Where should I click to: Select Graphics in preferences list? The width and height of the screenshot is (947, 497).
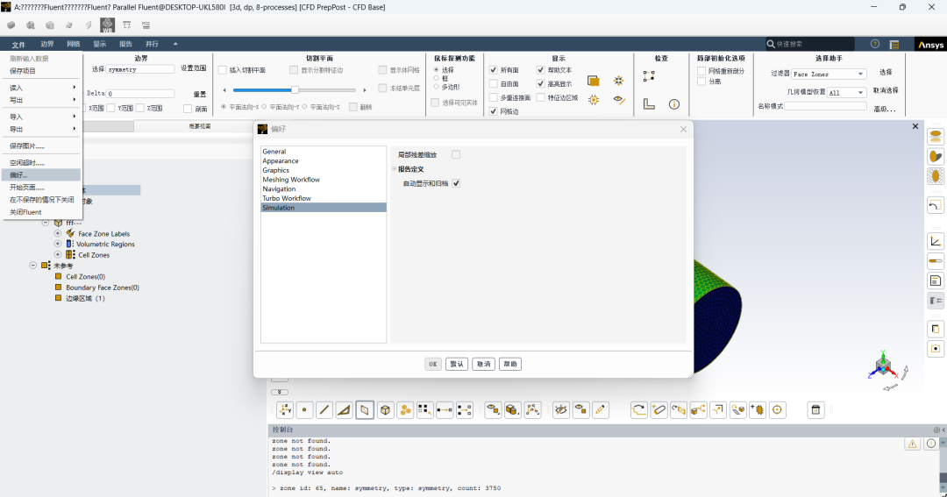pyautogui.click(x=275, y=170)
